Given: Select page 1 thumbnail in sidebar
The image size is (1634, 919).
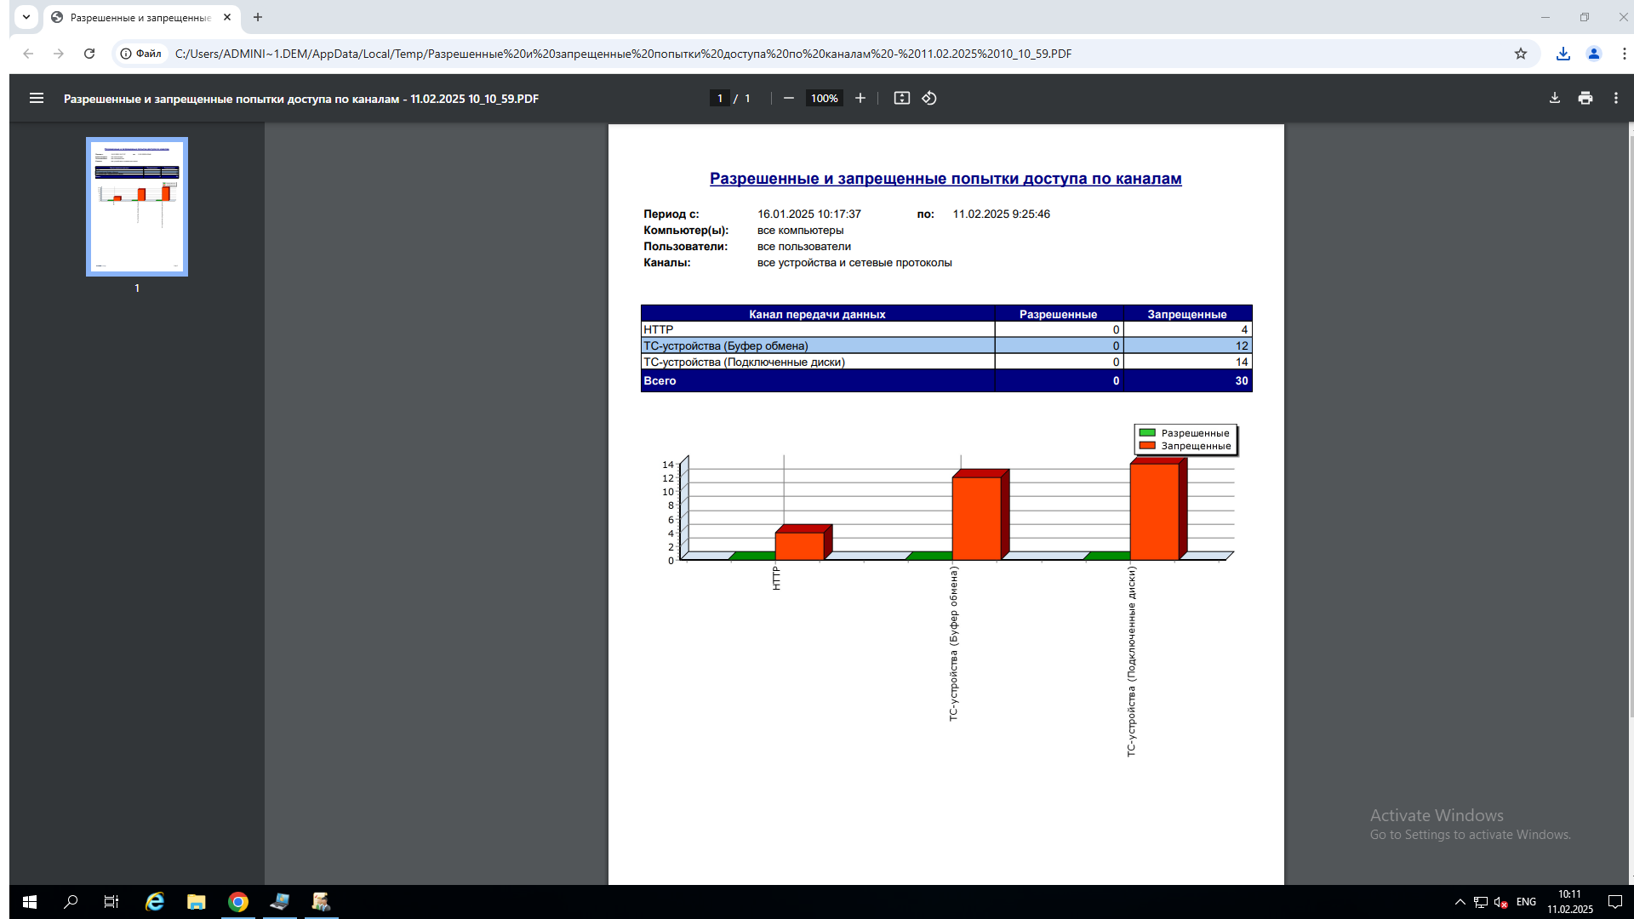Looking at the screenshot, I should (x=137, y=207).
